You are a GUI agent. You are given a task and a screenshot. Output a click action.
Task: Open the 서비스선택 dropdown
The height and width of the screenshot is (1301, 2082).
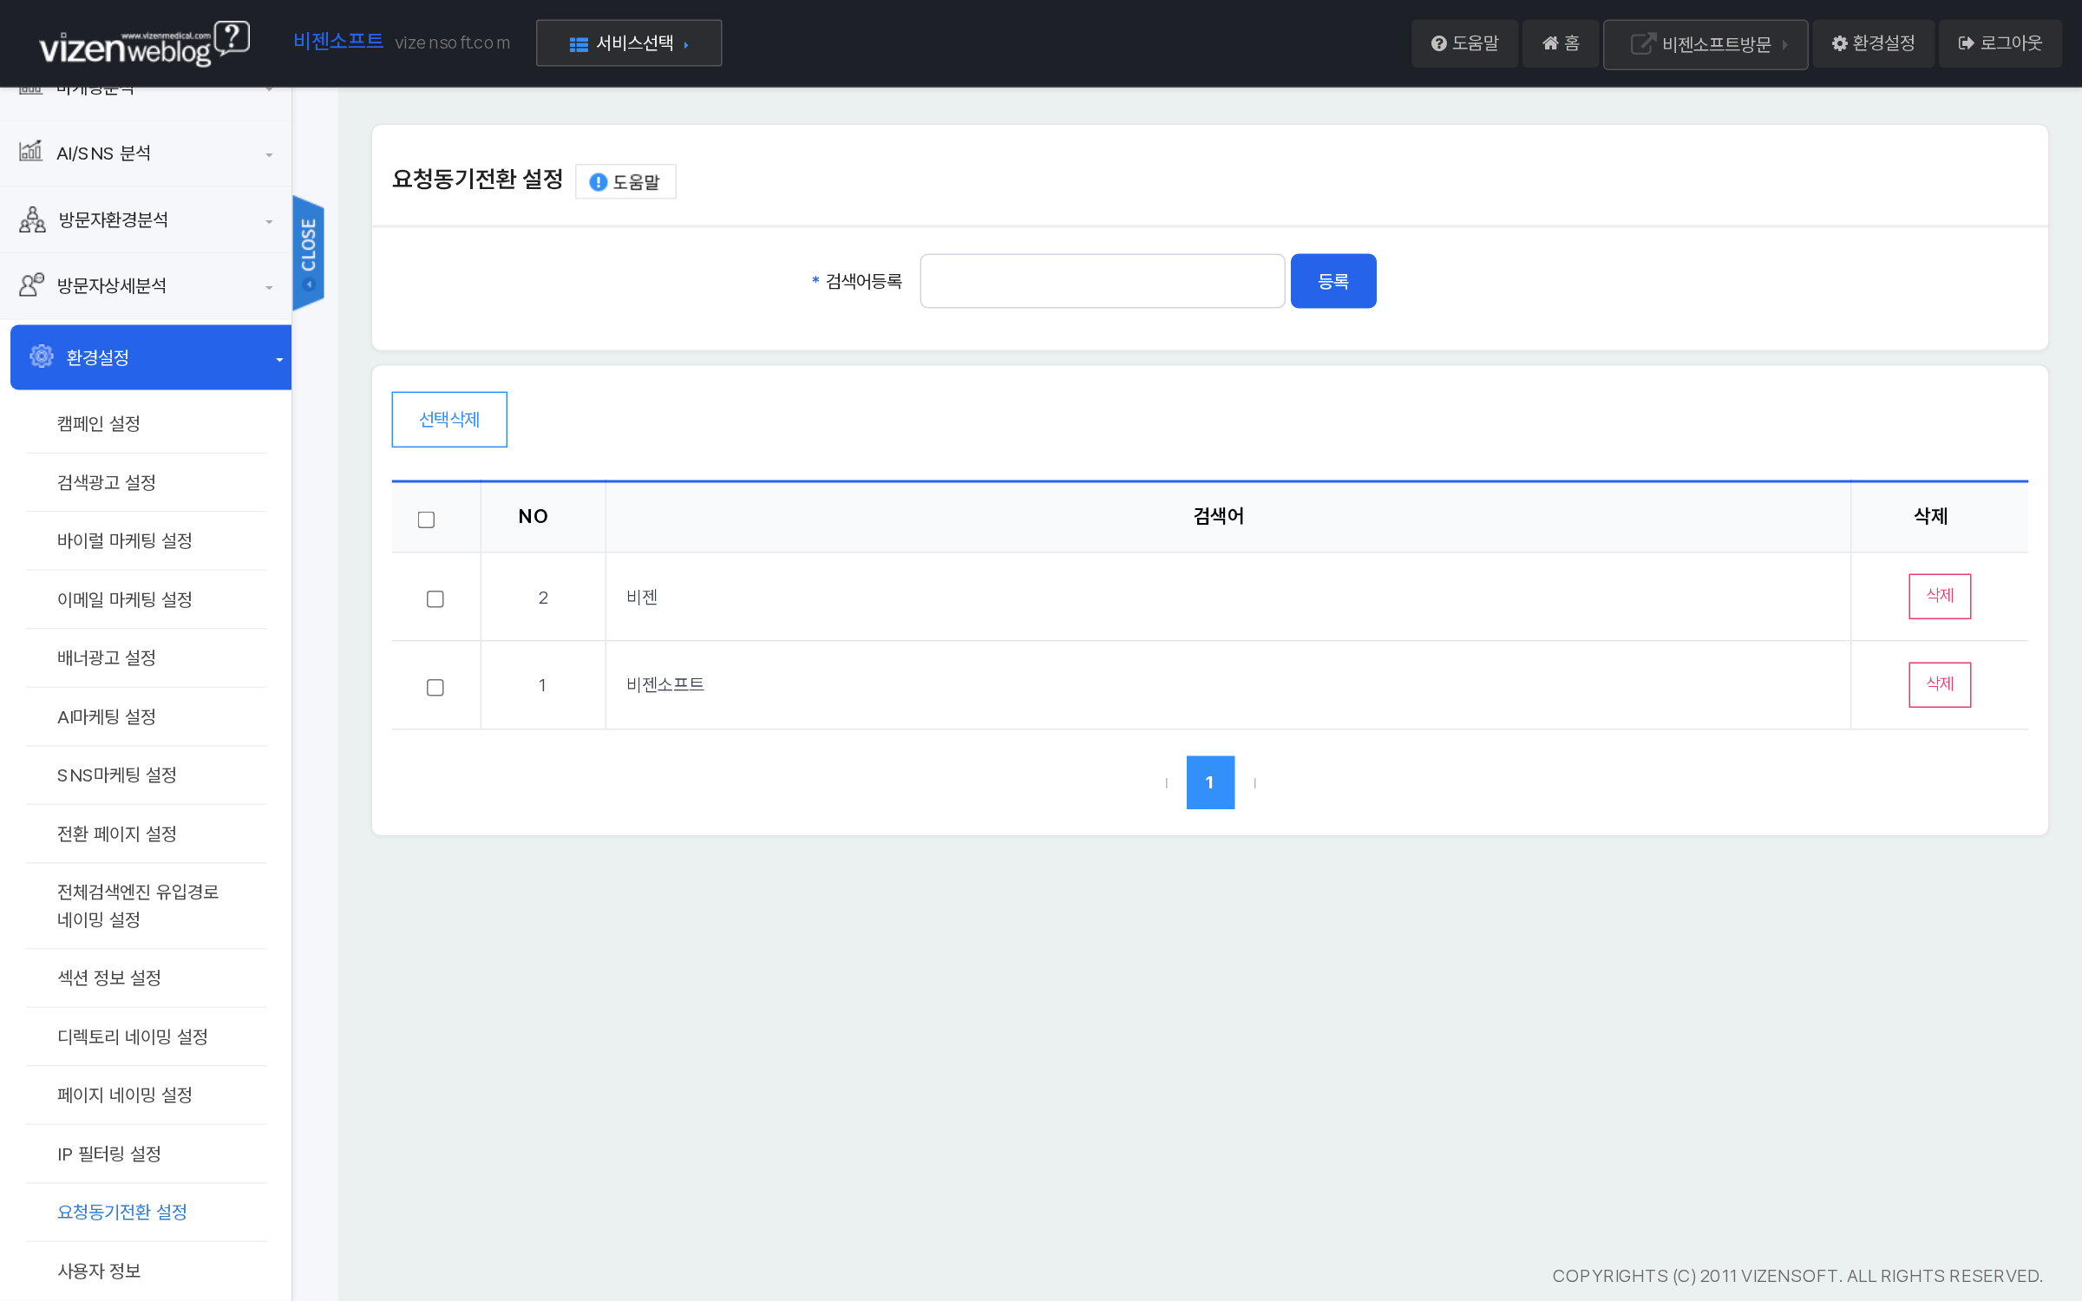tap(629, 43)
